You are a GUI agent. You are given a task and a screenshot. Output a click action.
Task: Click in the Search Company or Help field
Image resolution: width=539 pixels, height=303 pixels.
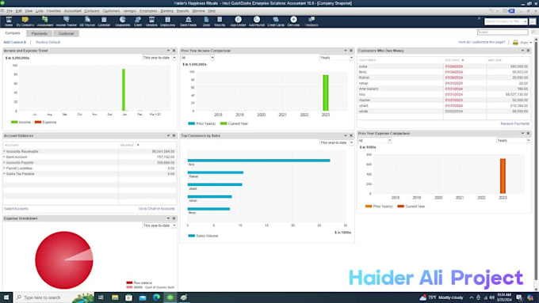coord(506,21)
